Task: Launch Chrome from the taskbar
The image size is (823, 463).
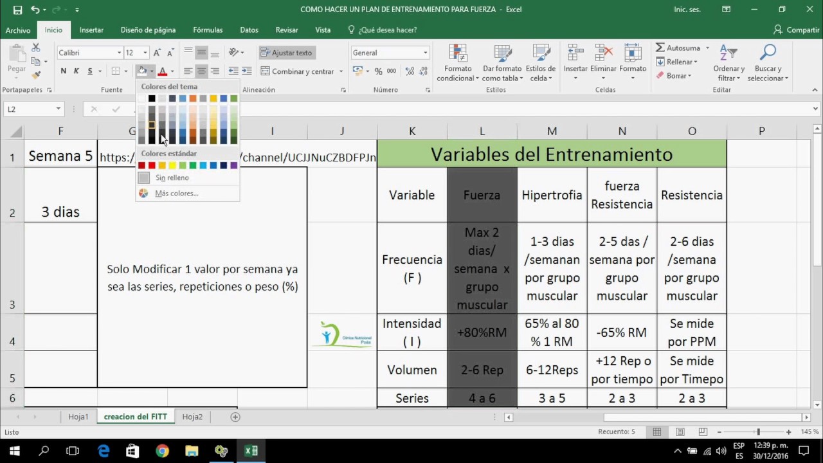Action: tap(162, 451)
